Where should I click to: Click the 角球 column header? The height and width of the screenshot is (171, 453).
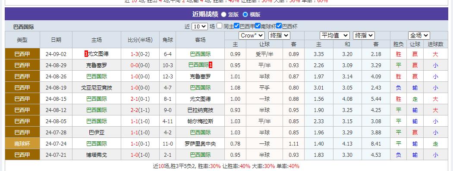[167, 40]
